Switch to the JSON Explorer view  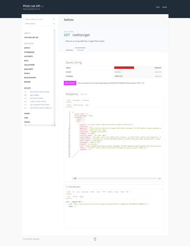click(78, 105)
